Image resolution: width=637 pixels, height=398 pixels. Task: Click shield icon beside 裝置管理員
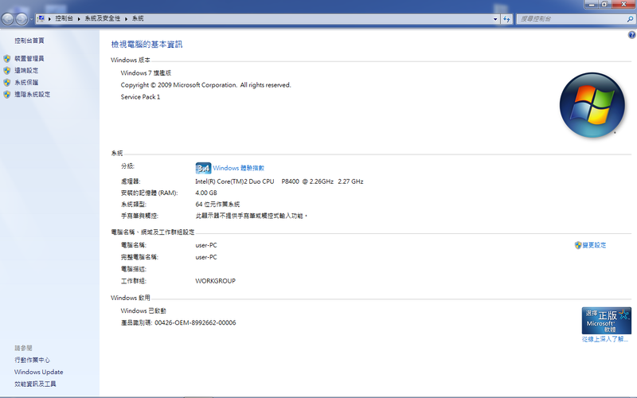[7, 58]
